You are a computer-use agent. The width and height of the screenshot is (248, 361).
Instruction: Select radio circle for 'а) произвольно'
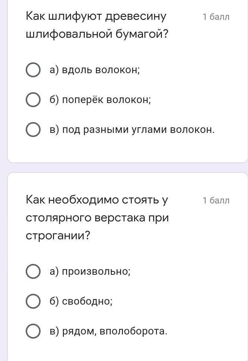click(x=33, y=271)
